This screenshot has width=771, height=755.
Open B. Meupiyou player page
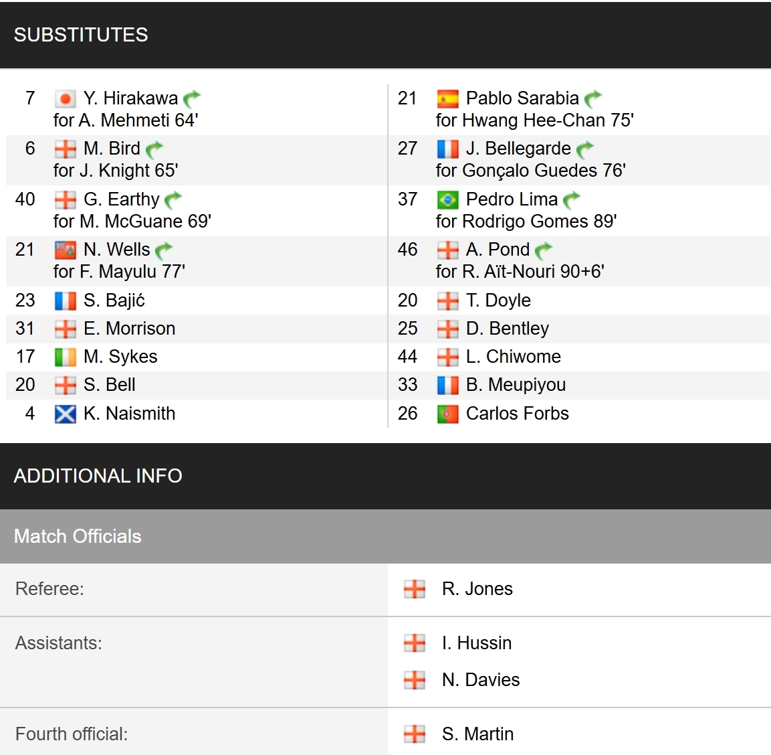point(516,385)
